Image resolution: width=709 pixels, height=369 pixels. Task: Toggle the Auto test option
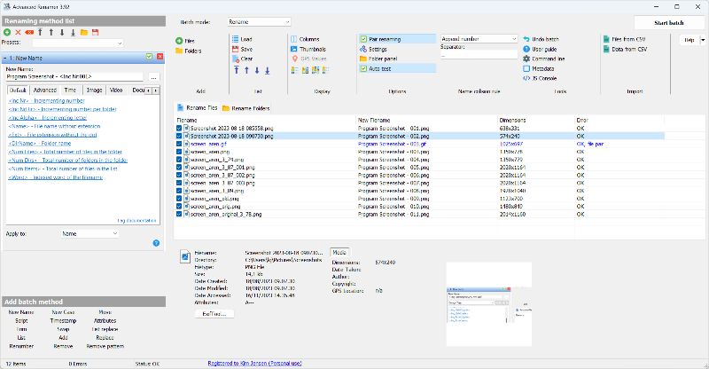click(x=364, y=68)
